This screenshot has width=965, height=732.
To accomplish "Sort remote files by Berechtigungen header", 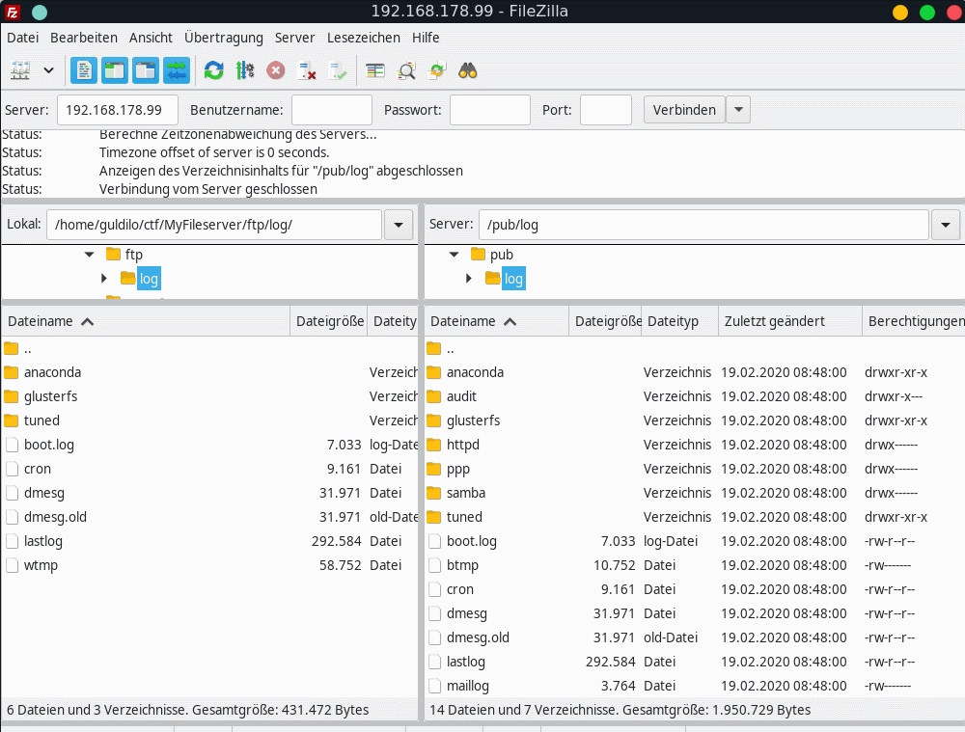I will coord(914,321).
